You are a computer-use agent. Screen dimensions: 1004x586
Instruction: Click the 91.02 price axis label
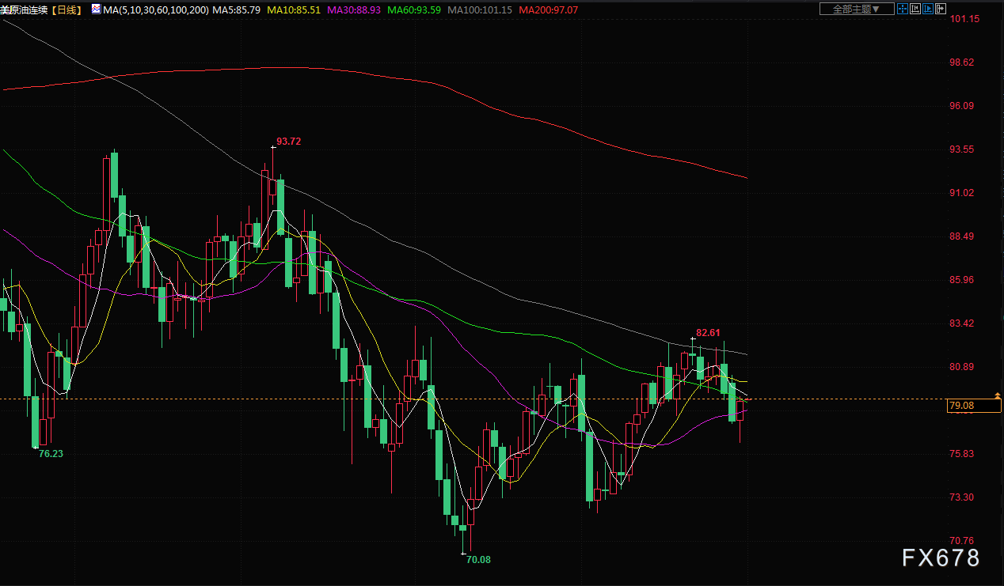(963, 193)
